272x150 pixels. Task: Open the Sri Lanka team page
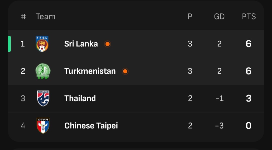coord(81,44)
